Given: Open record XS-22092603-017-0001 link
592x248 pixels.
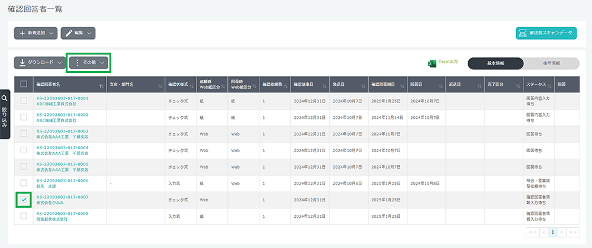Looking at the screenshot, I should (x=62, y=98).
